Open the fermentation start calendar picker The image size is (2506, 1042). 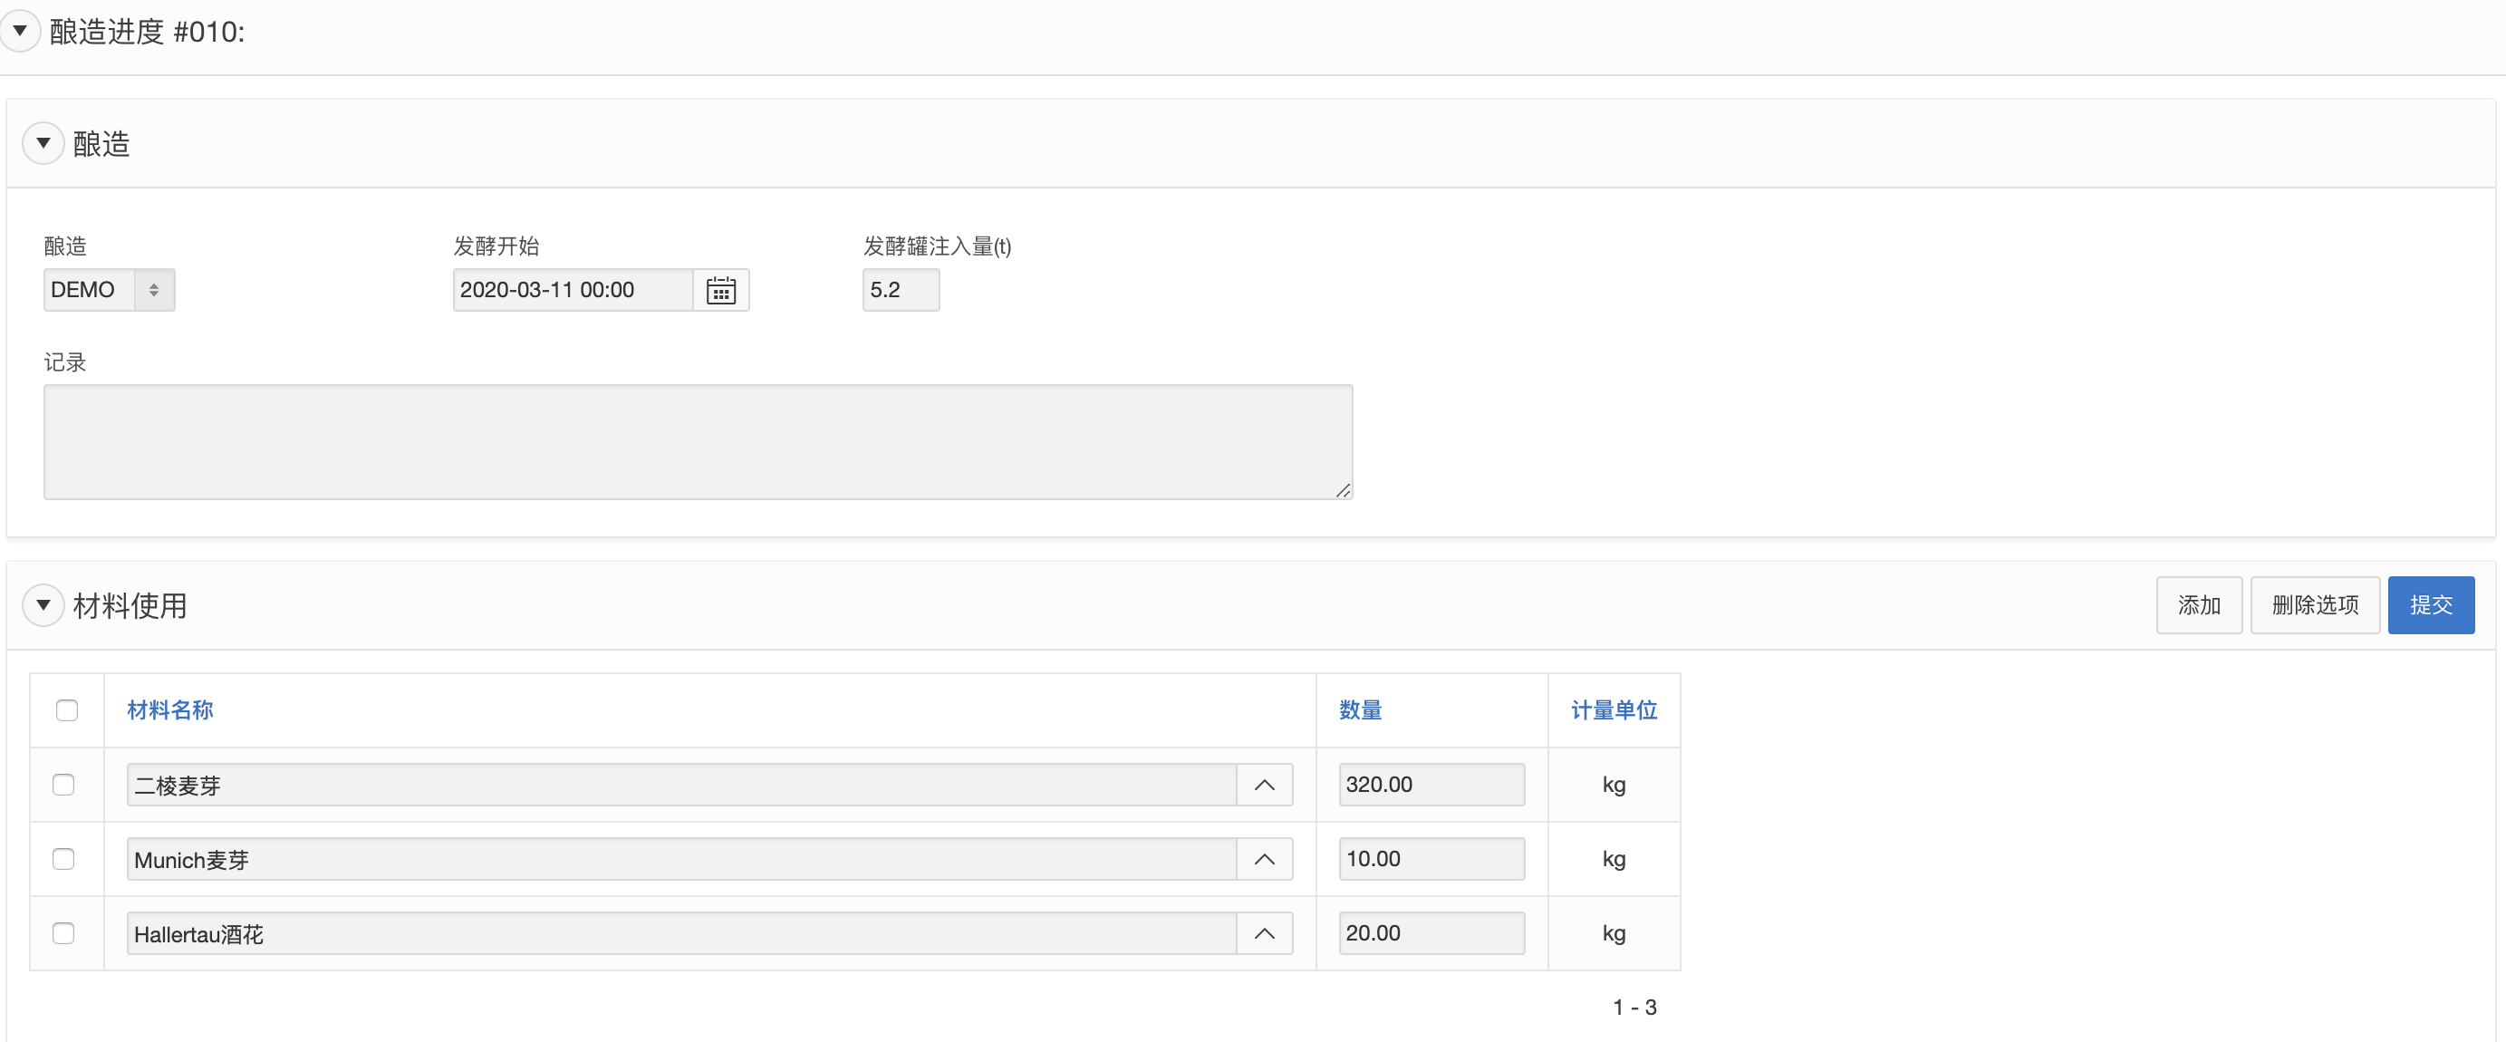click(720, 290)
